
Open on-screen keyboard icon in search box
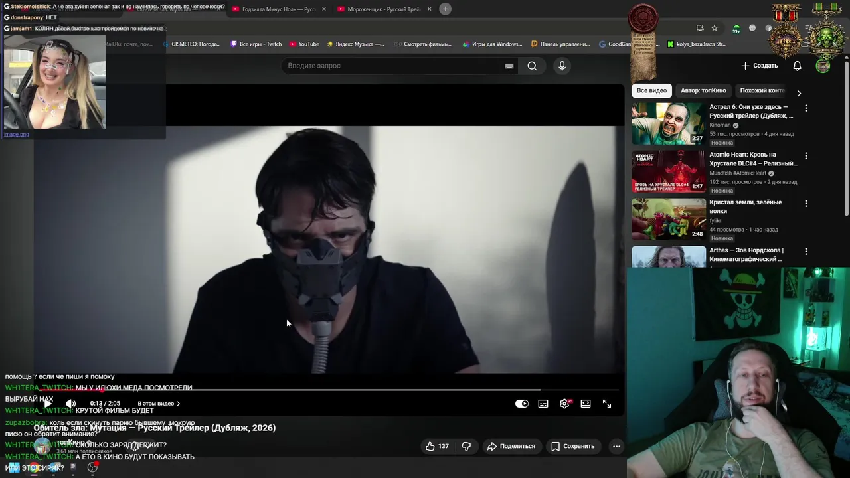pyautogui.click(x=509, y=66)
